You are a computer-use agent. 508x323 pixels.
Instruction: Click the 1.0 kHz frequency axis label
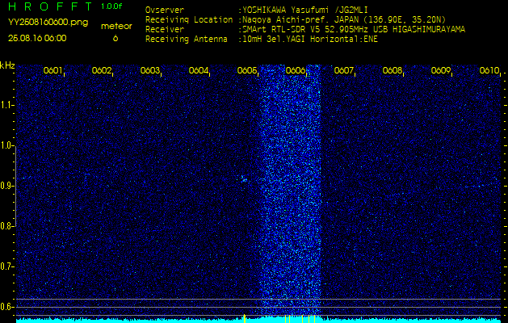tap(6, 145)
